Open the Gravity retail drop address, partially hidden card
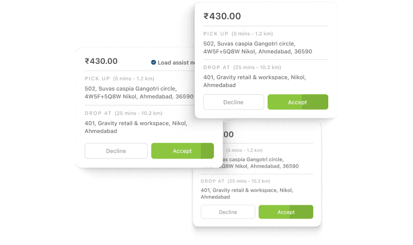Viewport: 413px width, 245px height. click(x=247, y=193)
